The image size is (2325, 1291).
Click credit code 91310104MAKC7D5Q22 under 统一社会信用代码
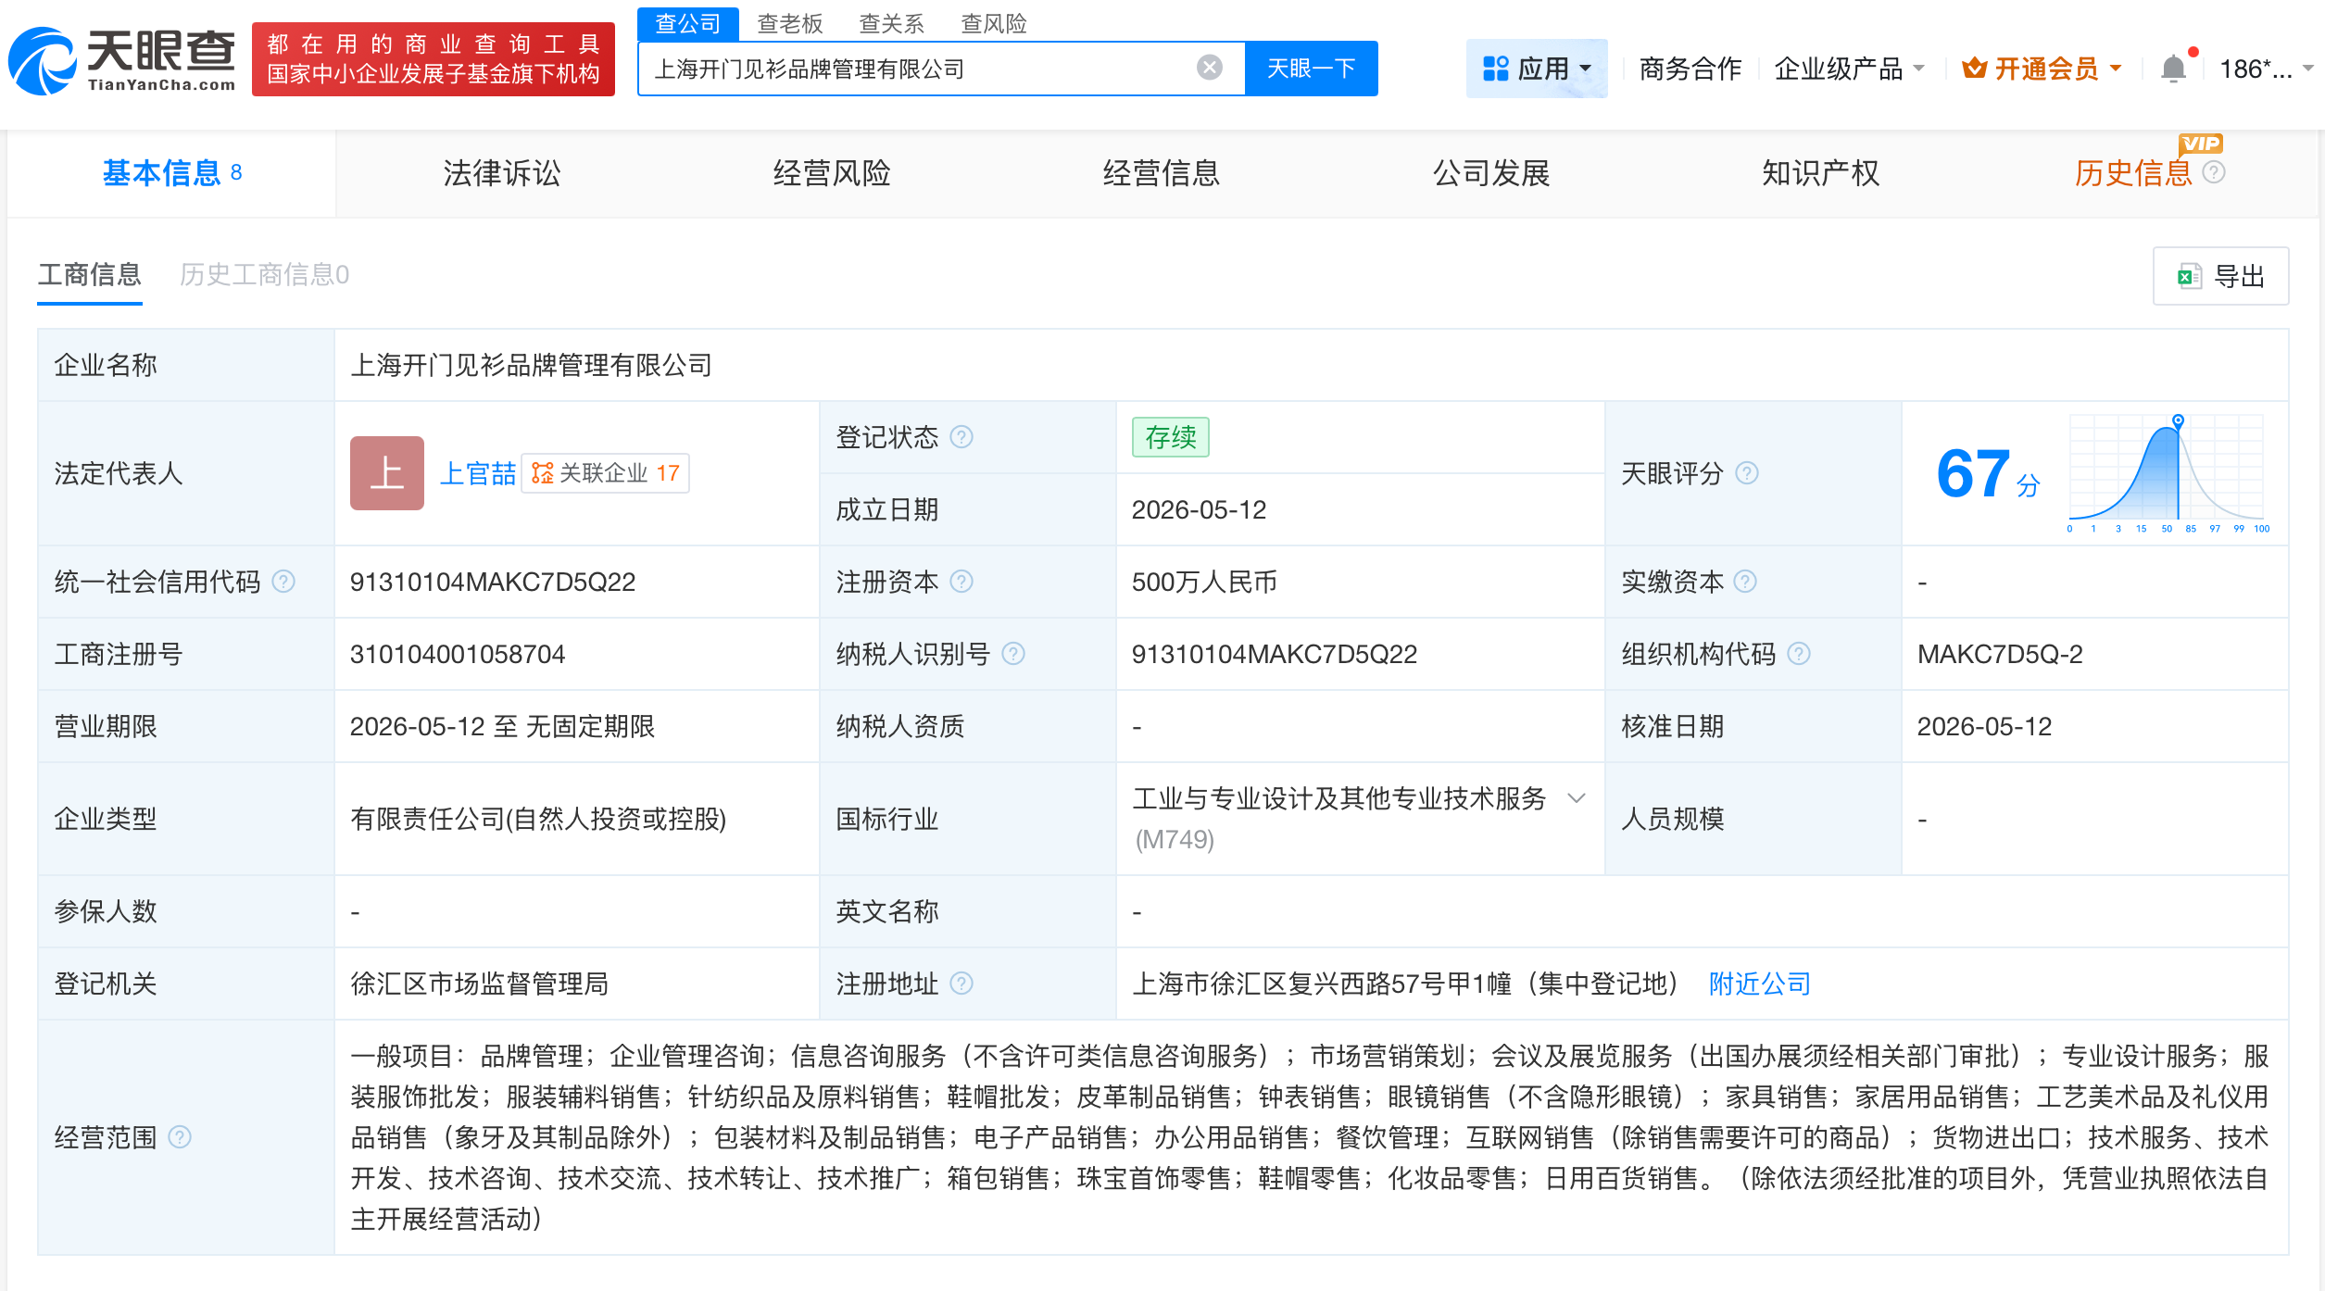click(x=493, y=582)
